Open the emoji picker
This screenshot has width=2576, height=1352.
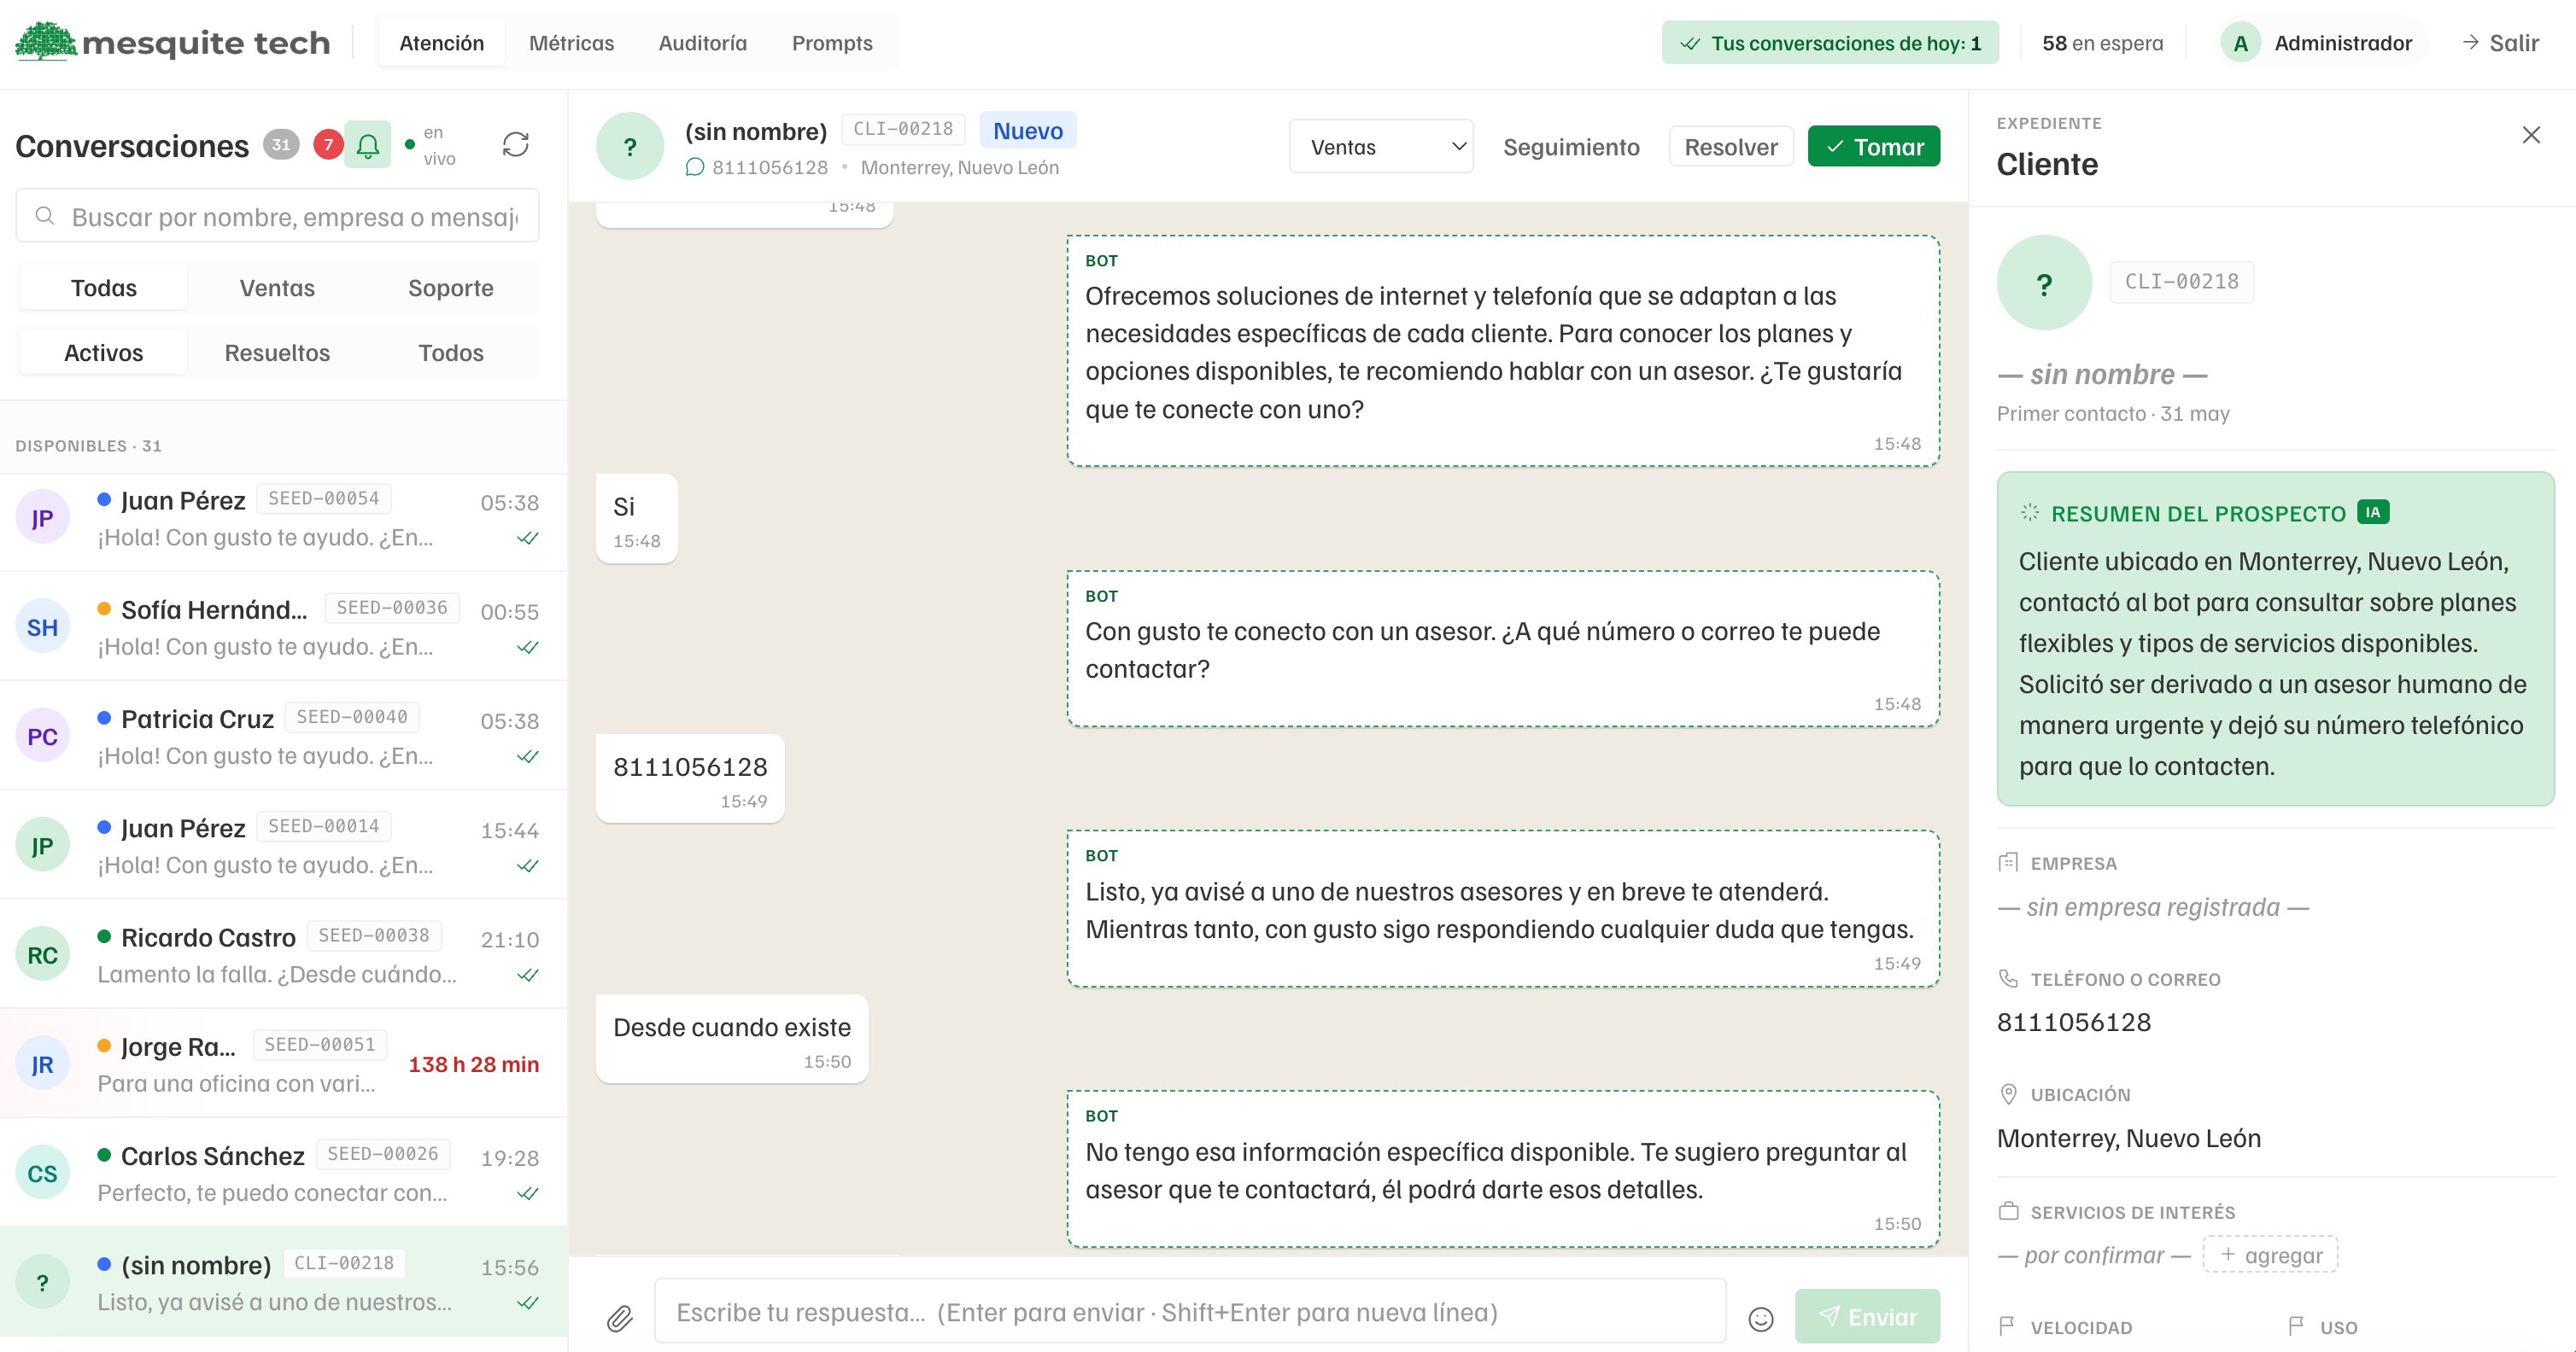(1761, 1319)
